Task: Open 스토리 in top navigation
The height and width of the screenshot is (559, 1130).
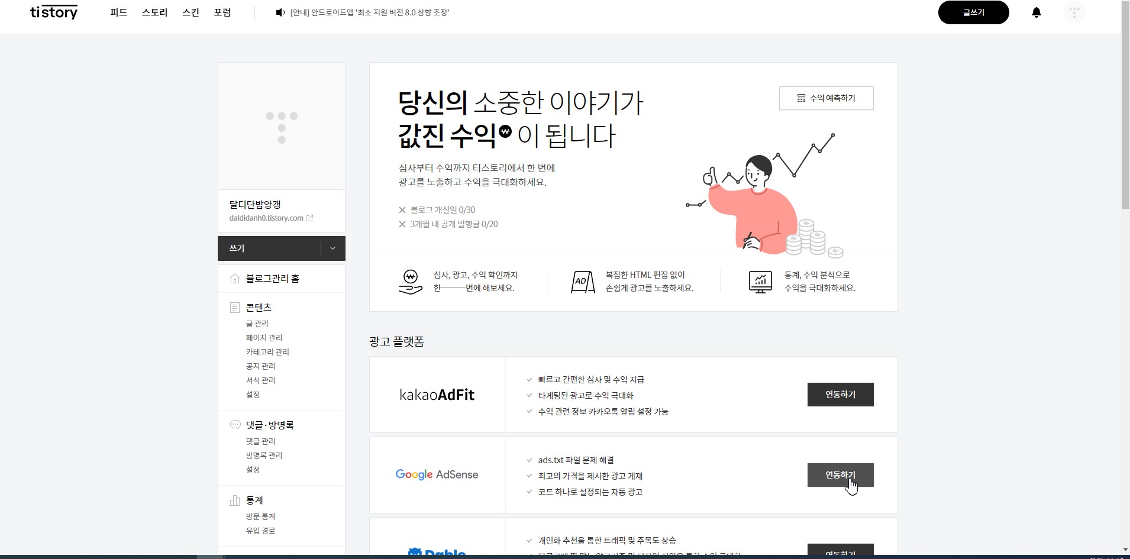Action: pos(154,12)
